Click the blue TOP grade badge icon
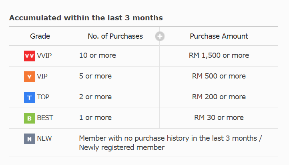The height and width of the screenshot is (165, 289). click(x=29, y=98)
